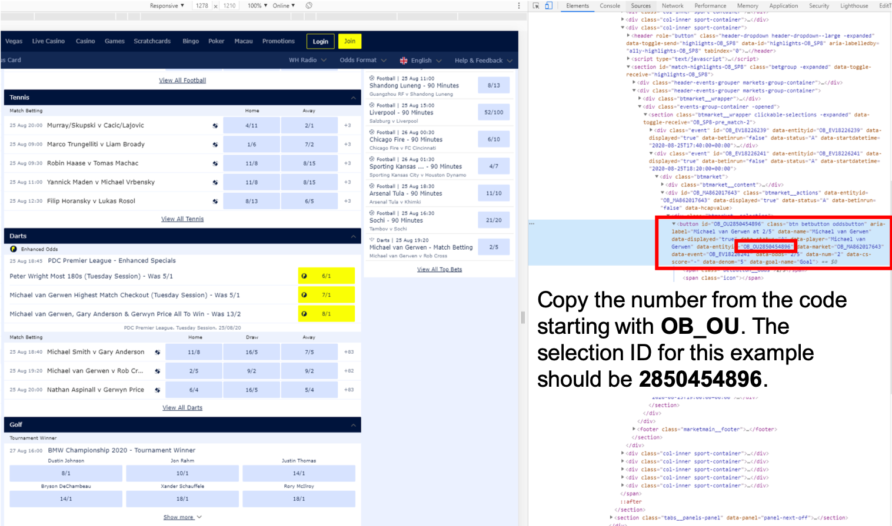Select 7/2 away odds for Liam Broady
Viewport: 892px width, 526px height.
[x=309, y=144]
